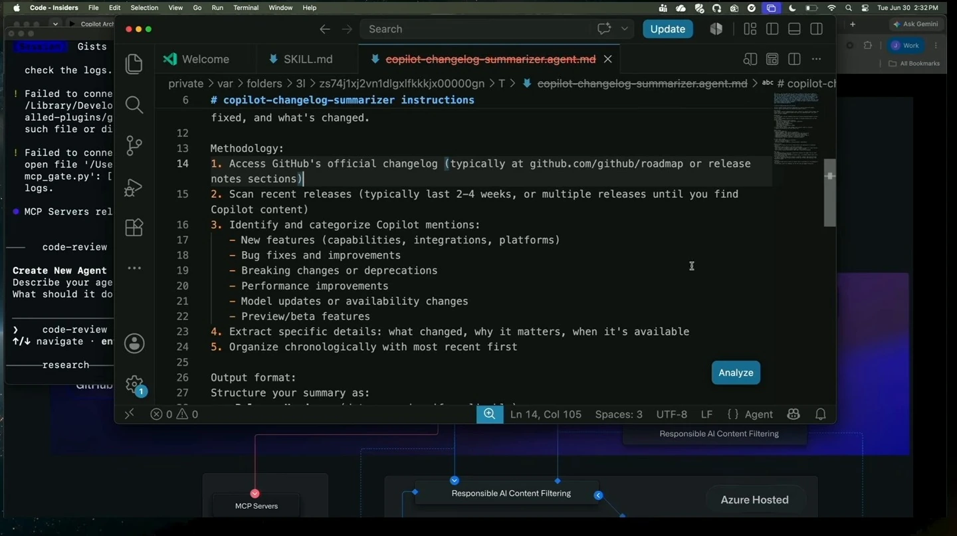Click the zs74j1xj2vn1dlgxlfkkkjx00000gn breadcrumb
Image resolution: width=957 pixels, height=536 pixels.
click(x=402, y=84)
